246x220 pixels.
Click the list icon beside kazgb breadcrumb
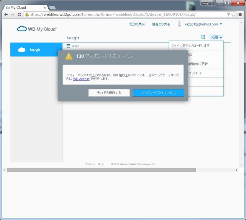click(68, 46)
